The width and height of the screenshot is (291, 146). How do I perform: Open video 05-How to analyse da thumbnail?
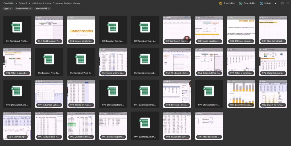click(113, 62)
